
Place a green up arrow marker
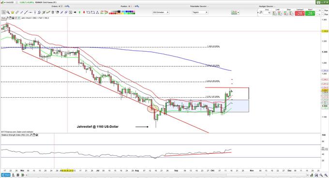click(x=80, y=13)
